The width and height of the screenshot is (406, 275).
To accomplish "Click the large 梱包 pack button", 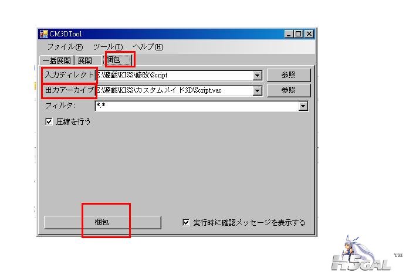I will pos(102,222).
